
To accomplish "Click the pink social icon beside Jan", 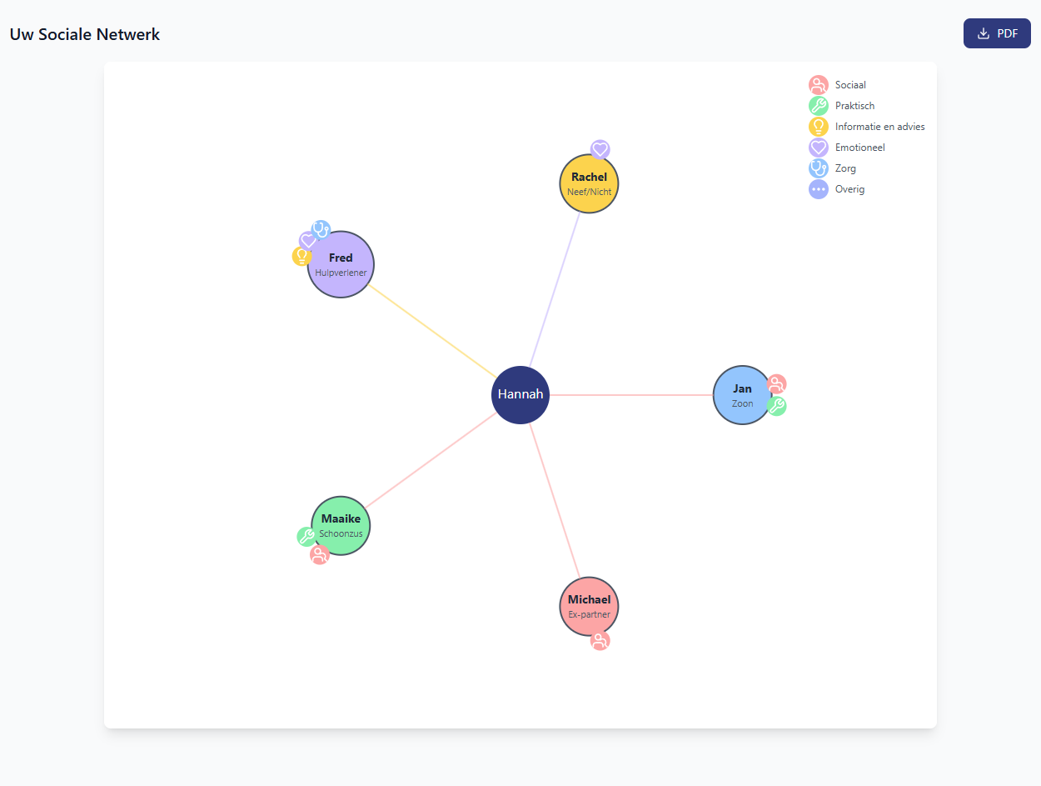I will pos(776,384).
